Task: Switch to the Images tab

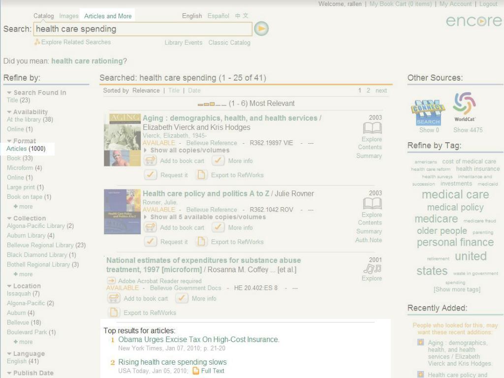Action: (69, 16)
